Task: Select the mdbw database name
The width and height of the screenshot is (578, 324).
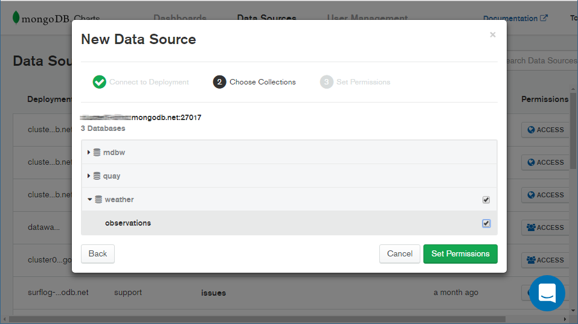Action: click(x=114, y=153)
